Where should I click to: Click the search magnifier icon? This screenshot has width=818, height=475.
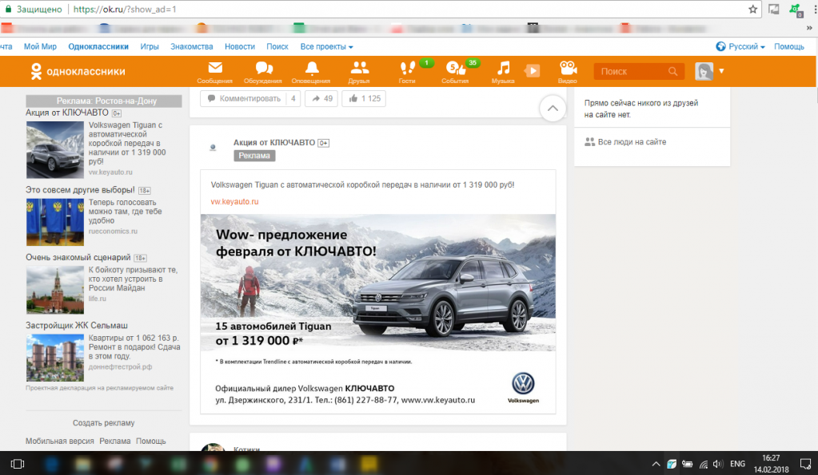coord(672,71)
